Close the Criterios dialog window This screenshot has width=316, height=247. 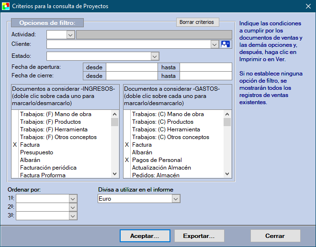click(x=308, y=6)
